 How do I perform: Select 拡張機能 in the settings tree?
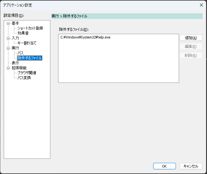coord(19,68)
